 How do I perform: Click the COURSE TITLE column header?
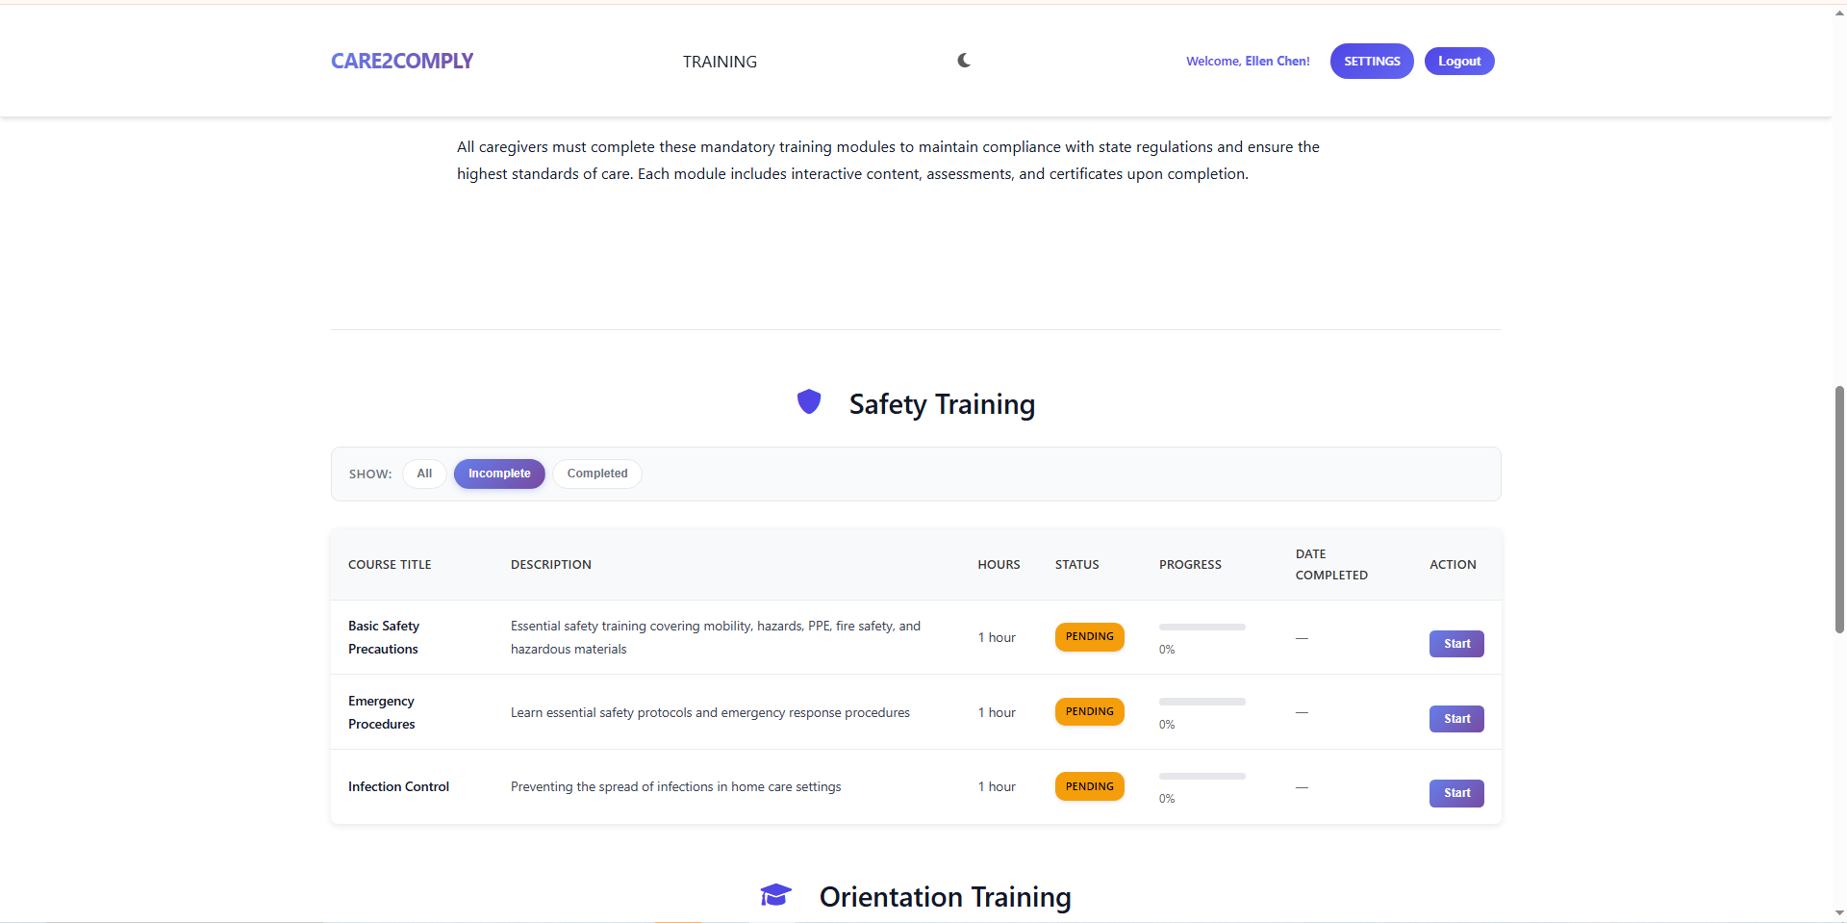[390, 564]
